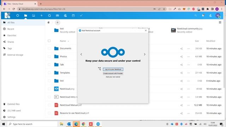The image size is (226, 127).
Task: Tick the checkbox for Photos folder
Action: coord(49,56)
